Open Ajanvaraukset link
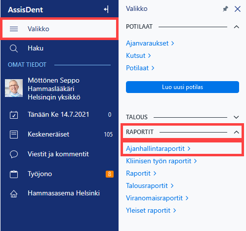This screenshot has width=246, height=231. pyautogui.click(x=150, y=44)
